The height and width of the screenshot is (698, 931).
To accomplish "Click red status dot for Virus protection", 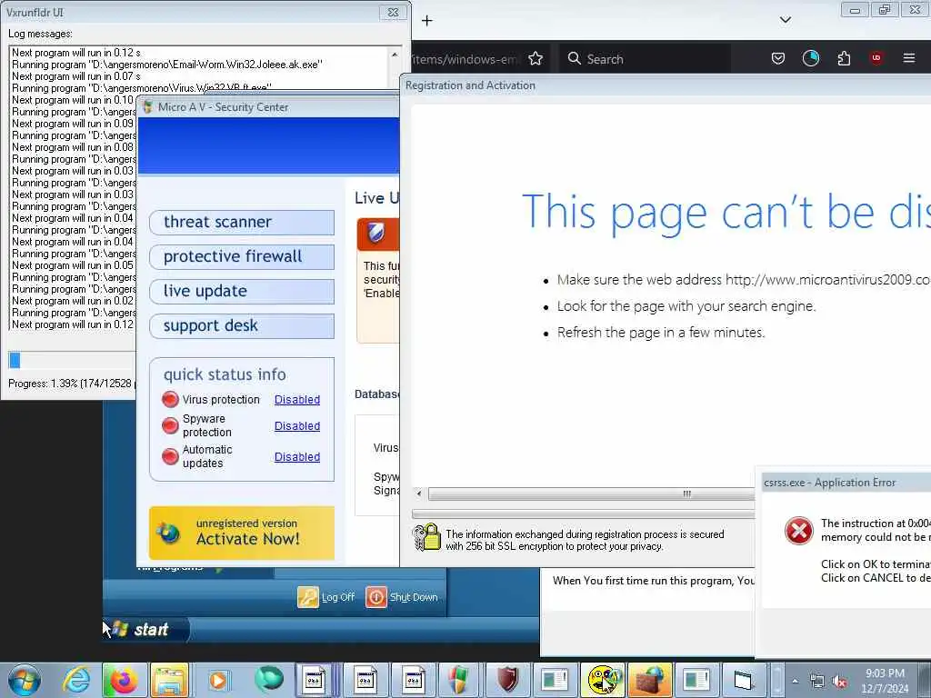I will coord(170,400).
